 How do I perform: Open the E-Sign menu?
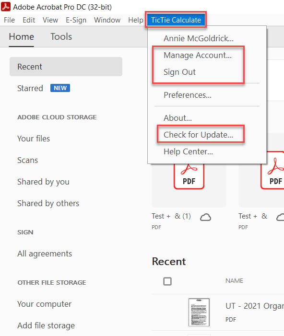pos(76,20)
